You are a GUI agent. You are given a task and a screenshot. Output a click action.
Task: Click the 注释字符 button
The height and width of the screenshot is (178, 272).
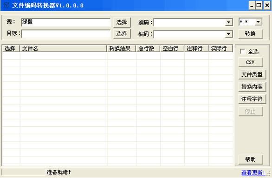click(252, 99)
